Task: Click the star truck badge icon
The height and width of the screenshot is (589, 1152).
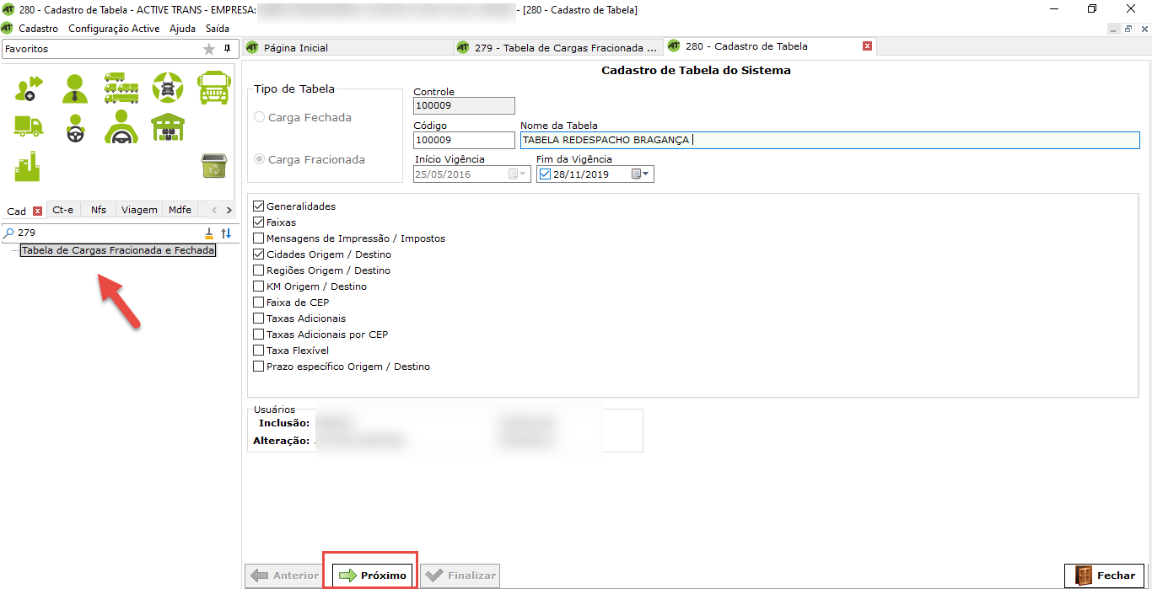Action: pos(167,88)
